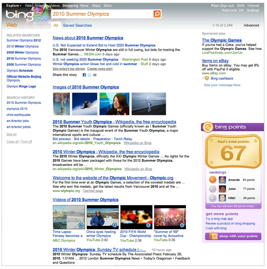The image size is (267, 269).
Task: Open 2010 Summer Youth Olympics Wikipedia result
Action: tap(115, 122)
